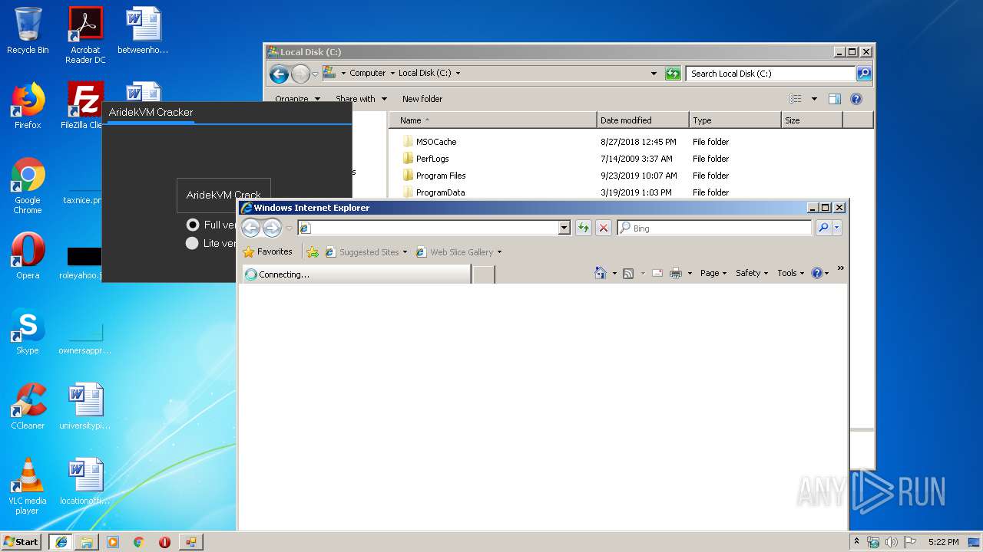Click the Explorer back arrow in Local Disk window
Image resolution: width=983 pixels, height=552 pixels.
279,74
